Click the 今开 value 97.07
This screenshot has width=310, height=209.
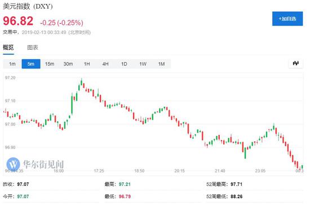point(23,197)
